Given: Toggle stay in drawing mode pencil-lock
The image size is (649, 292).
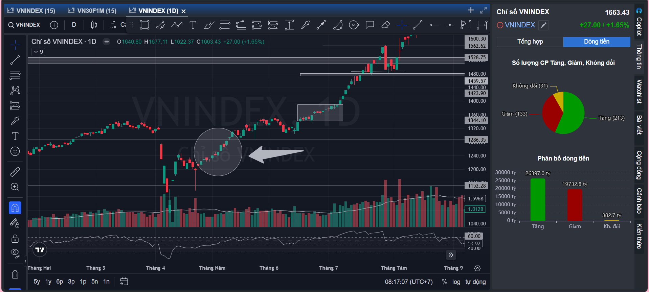Looking at the screenshot, I should pyautogui.click(x=15, y=223).
